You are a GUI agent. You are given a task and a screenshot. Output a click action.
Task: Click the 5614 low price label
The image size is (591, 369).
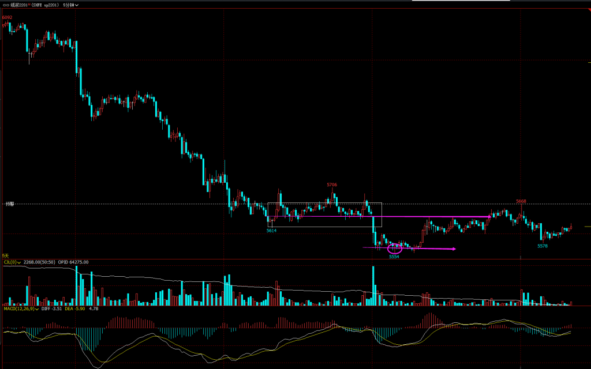271,230
